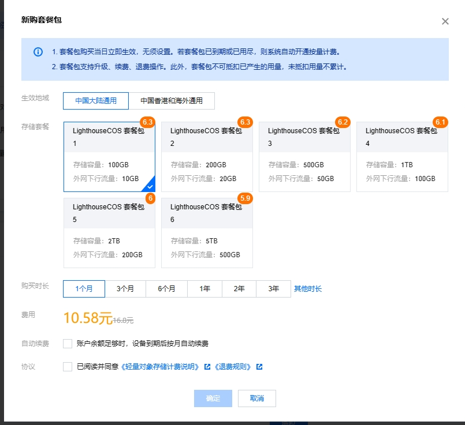Set purchase duration to 1年

[x=204, y=288]
